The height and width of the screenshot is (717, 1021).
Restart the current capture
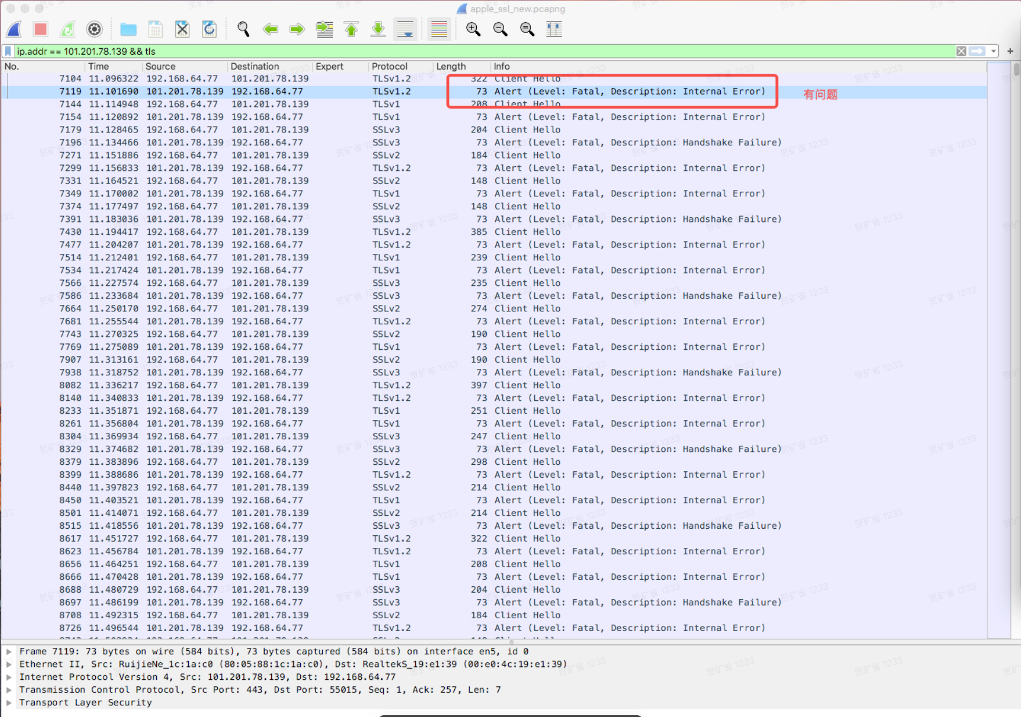coord(68,29)
